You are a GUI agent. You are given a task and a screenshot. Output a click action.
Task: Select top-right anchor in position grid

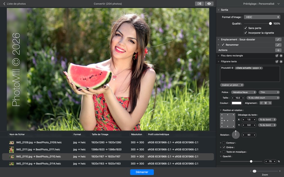(233, 115)
